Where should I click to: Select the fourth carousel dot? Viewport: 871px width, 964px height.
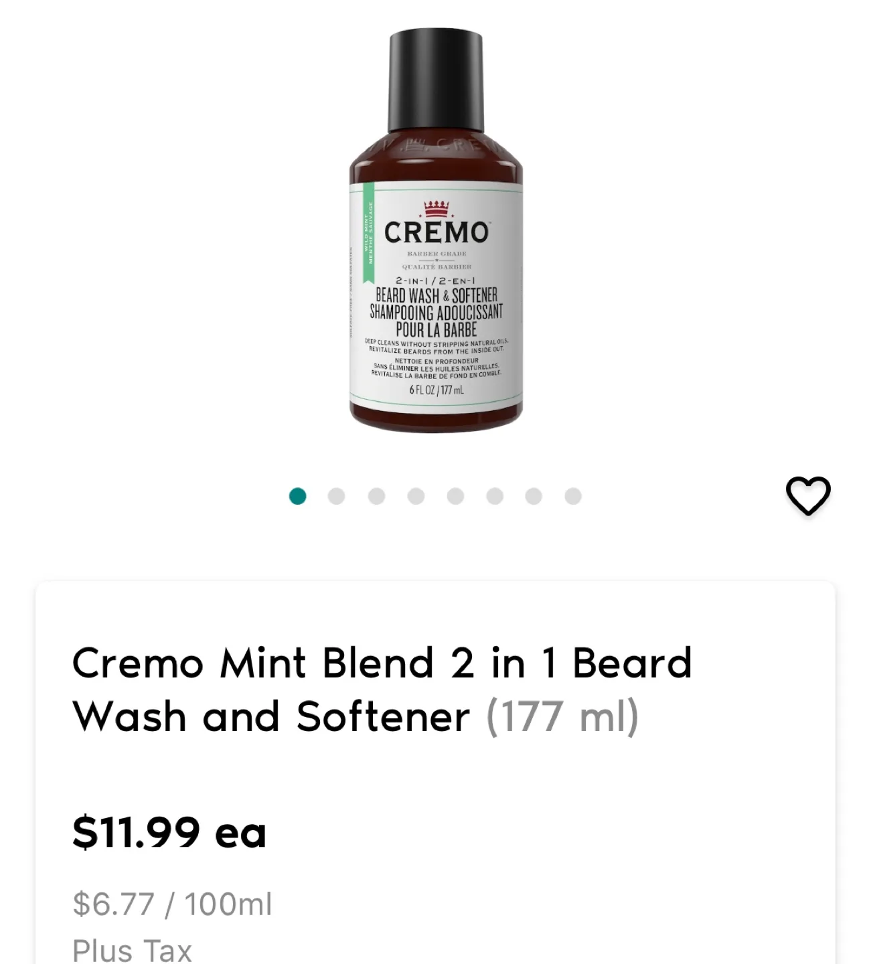click(x=415, y=494)
